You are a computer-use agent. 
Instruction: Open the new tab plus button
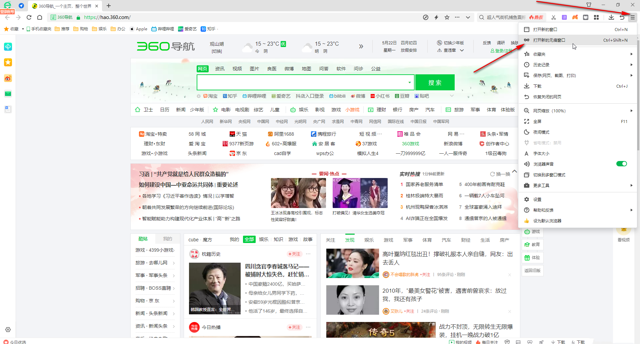(109, 6)
